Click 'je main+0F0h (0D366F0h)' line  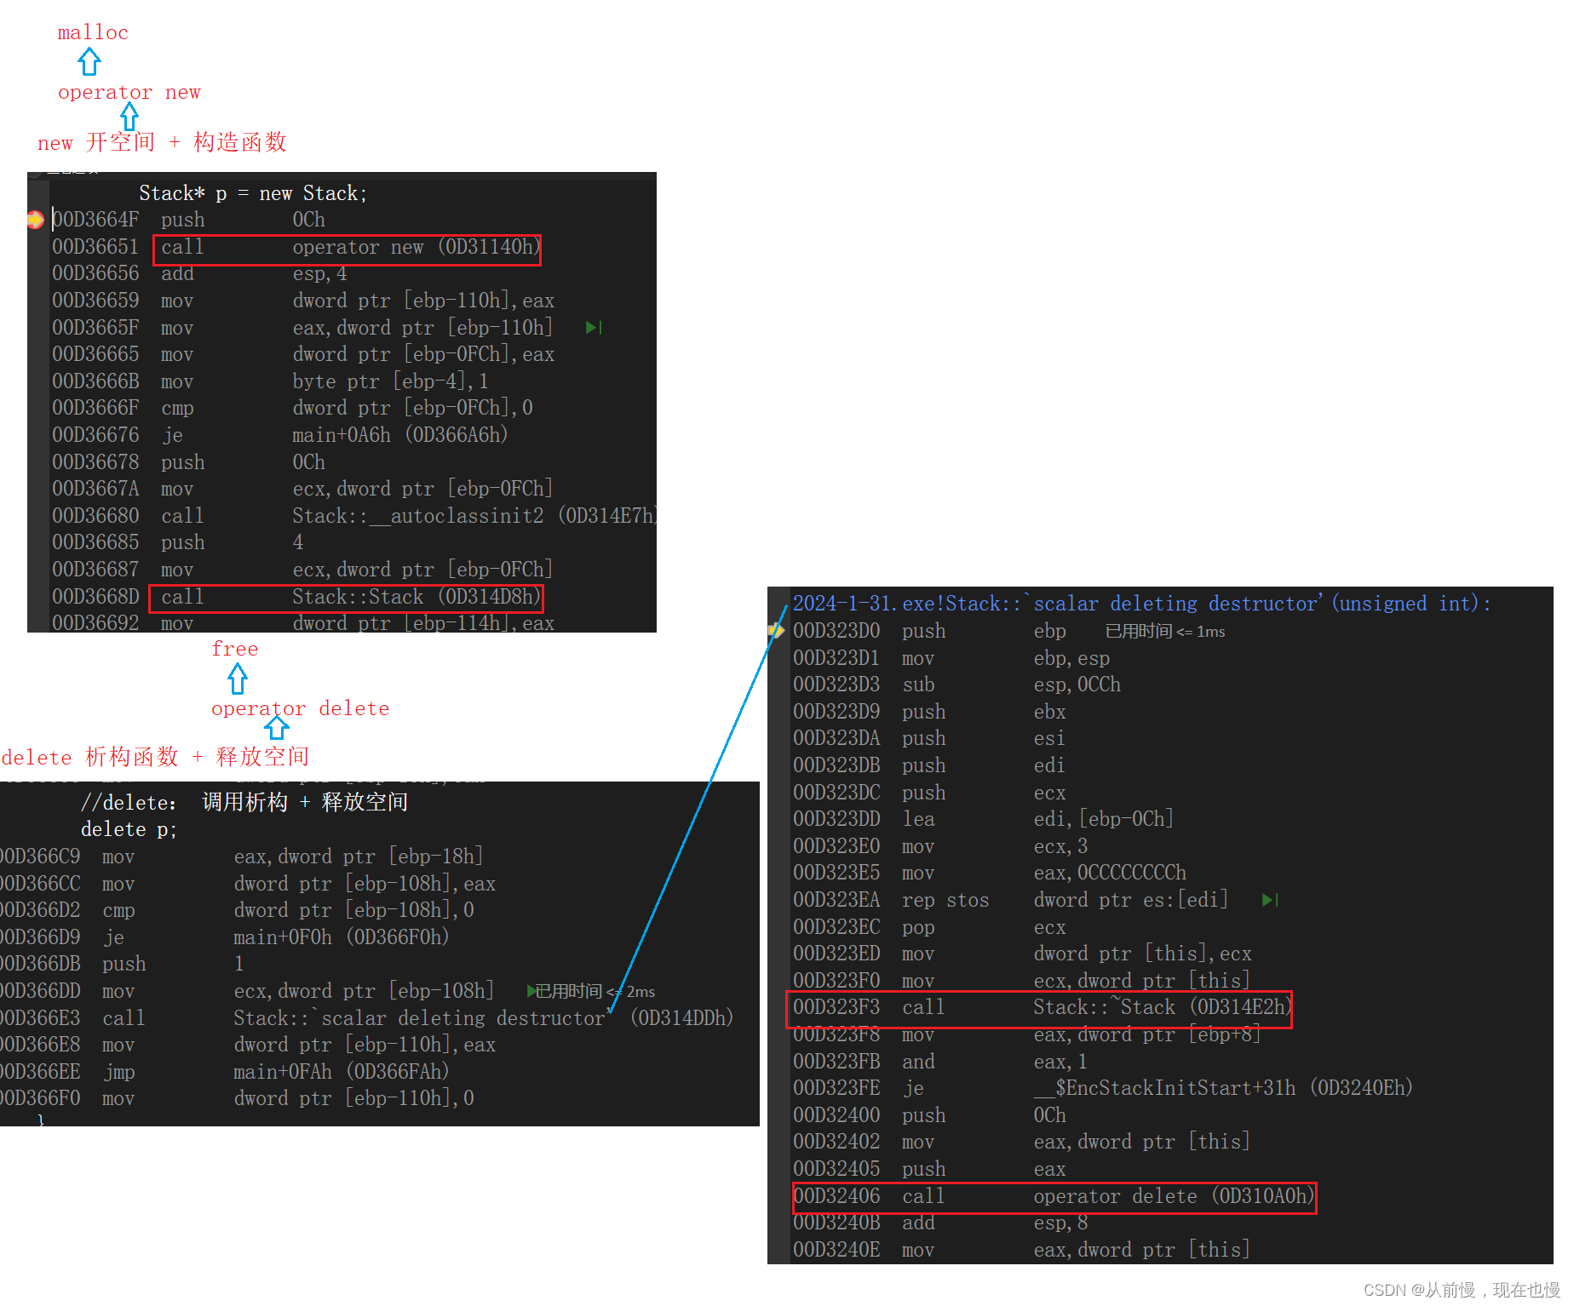(x=225, y=937)
